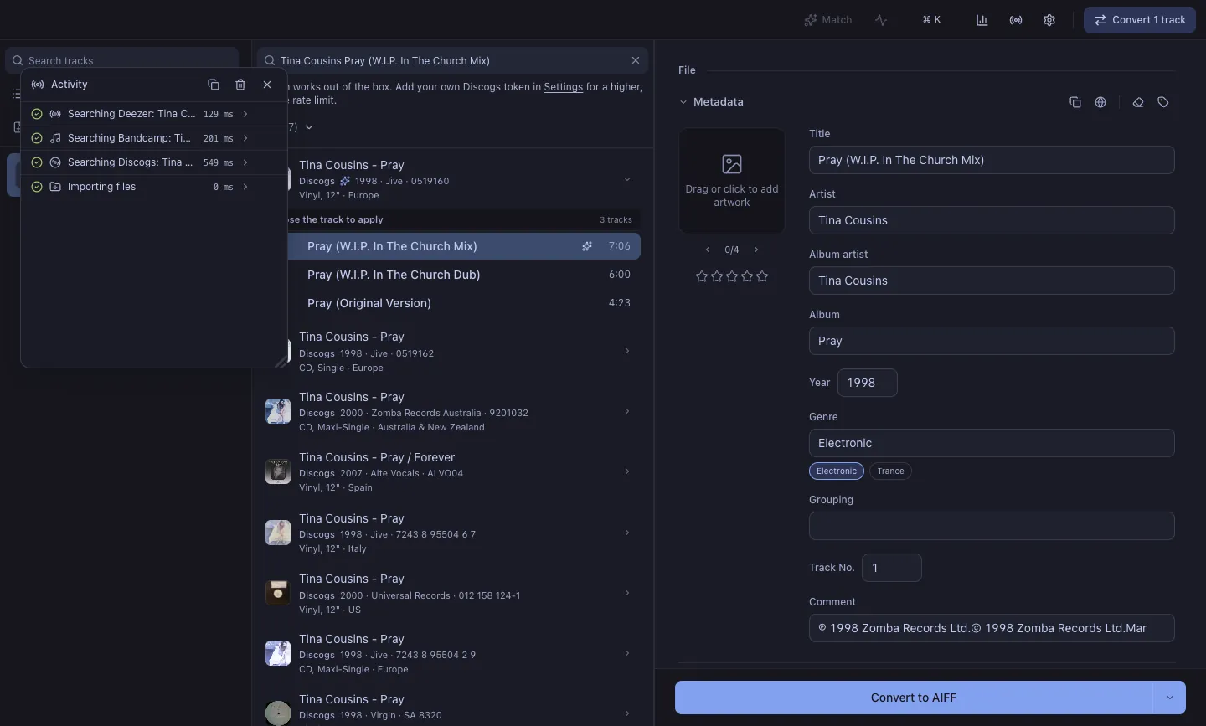Click the artwork drop area to add artwork
Screen dimensions: 1206x726
pos(732,181)
